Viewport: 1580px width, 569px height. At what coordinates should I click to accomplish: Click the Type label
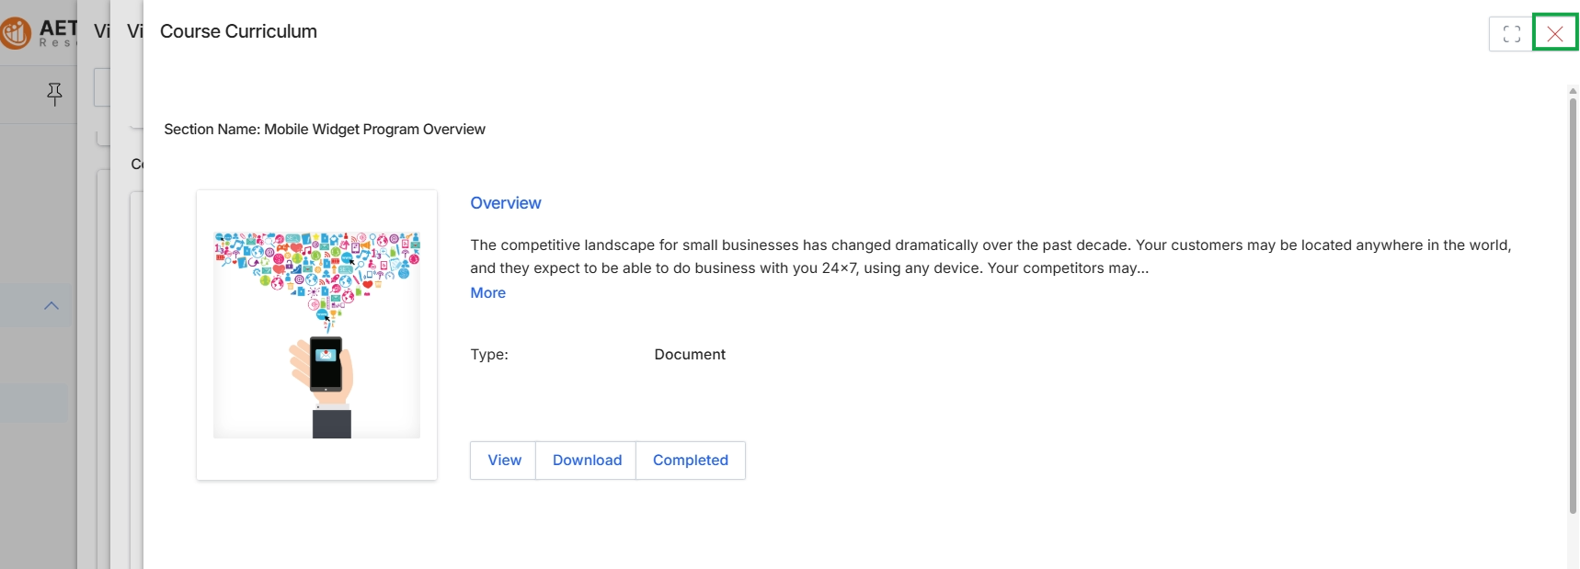[489, 355]
